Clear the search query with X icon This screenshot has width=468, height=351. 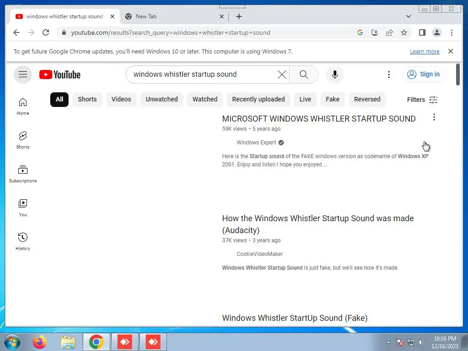pyautogui.click(x=282, y=74)
